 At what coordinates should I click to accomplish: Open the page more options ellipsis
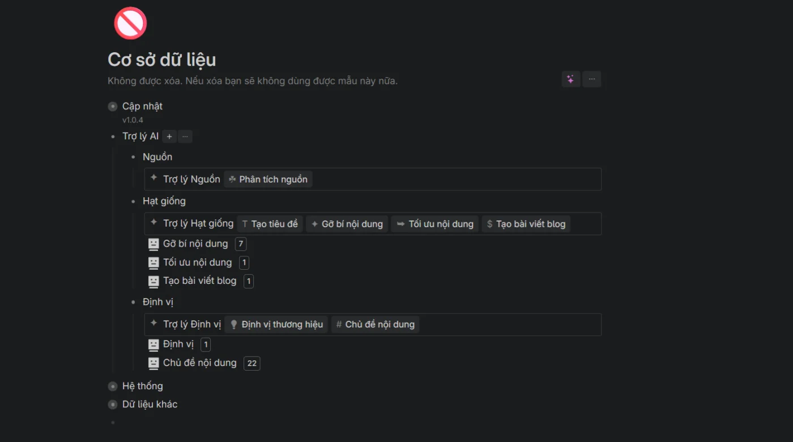tap(592, 79)
